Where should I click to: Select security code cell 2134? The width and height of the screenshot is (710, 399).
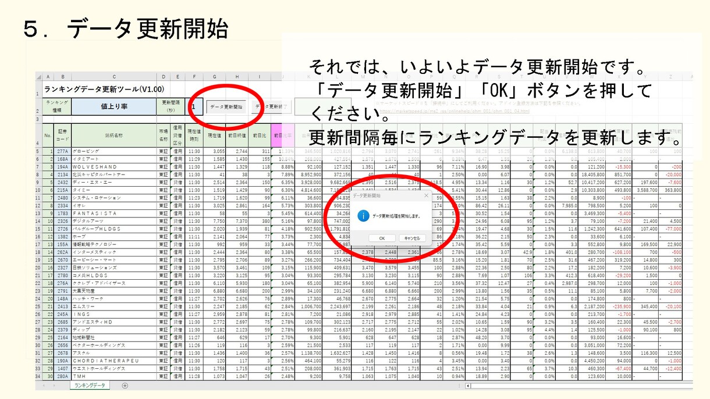[62, 174]
